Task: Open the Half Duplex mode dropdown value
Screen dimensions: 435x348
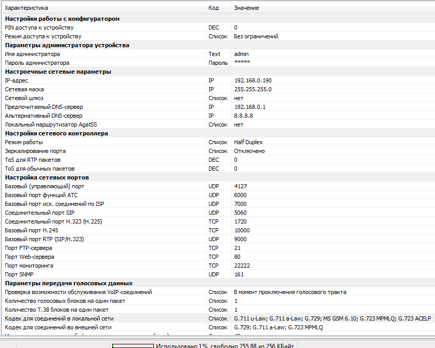Action: [x=248, y=142]
